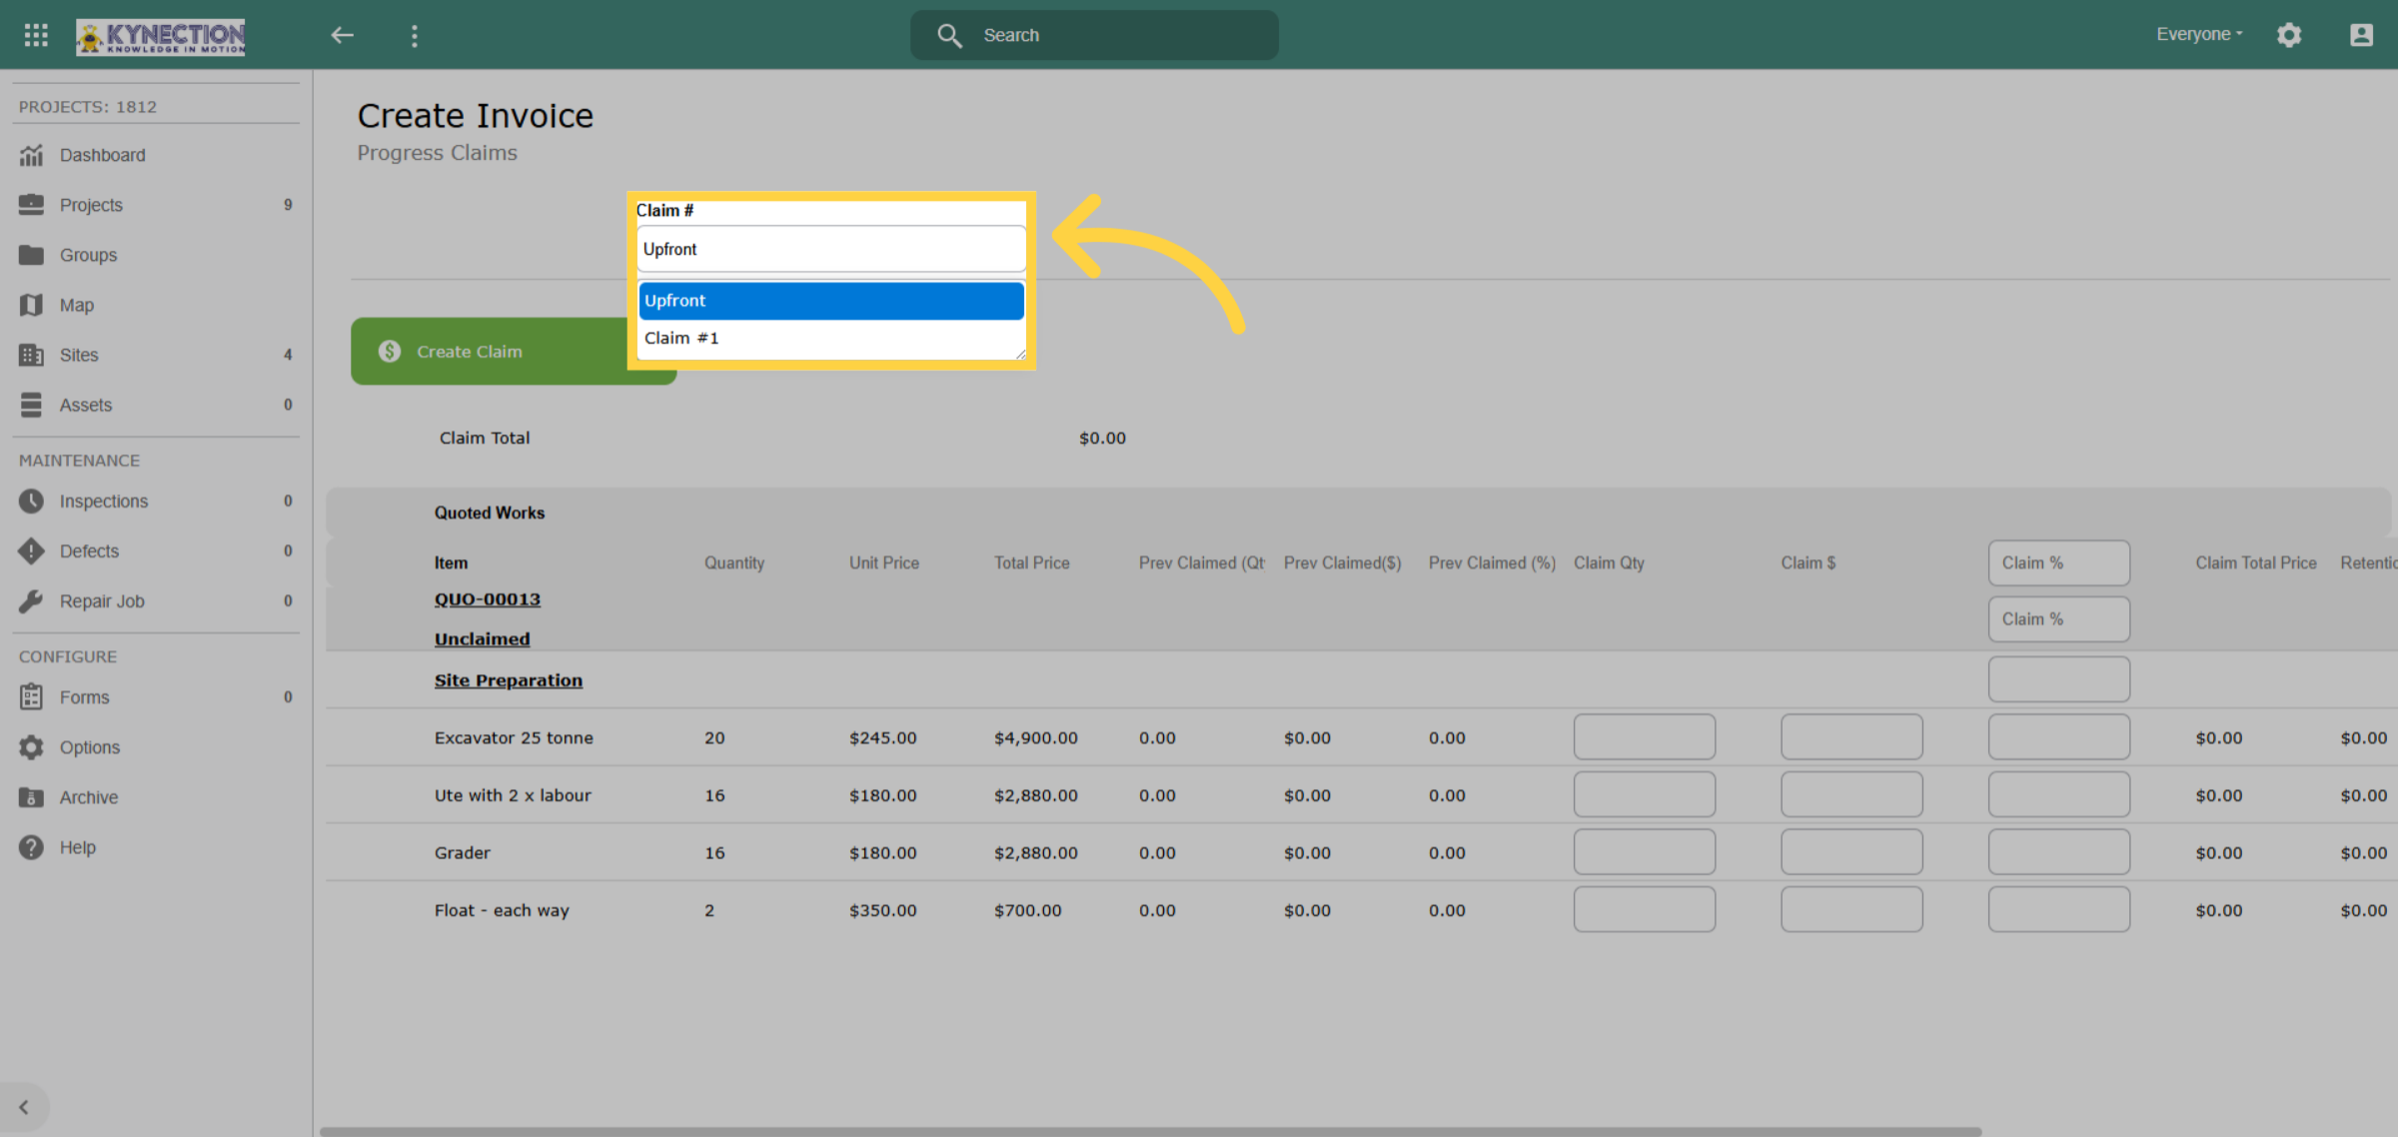The height and width of the screenshot is (1137, 2398).
Task: Open settings gear in top bar
Action: [2289, 35]
